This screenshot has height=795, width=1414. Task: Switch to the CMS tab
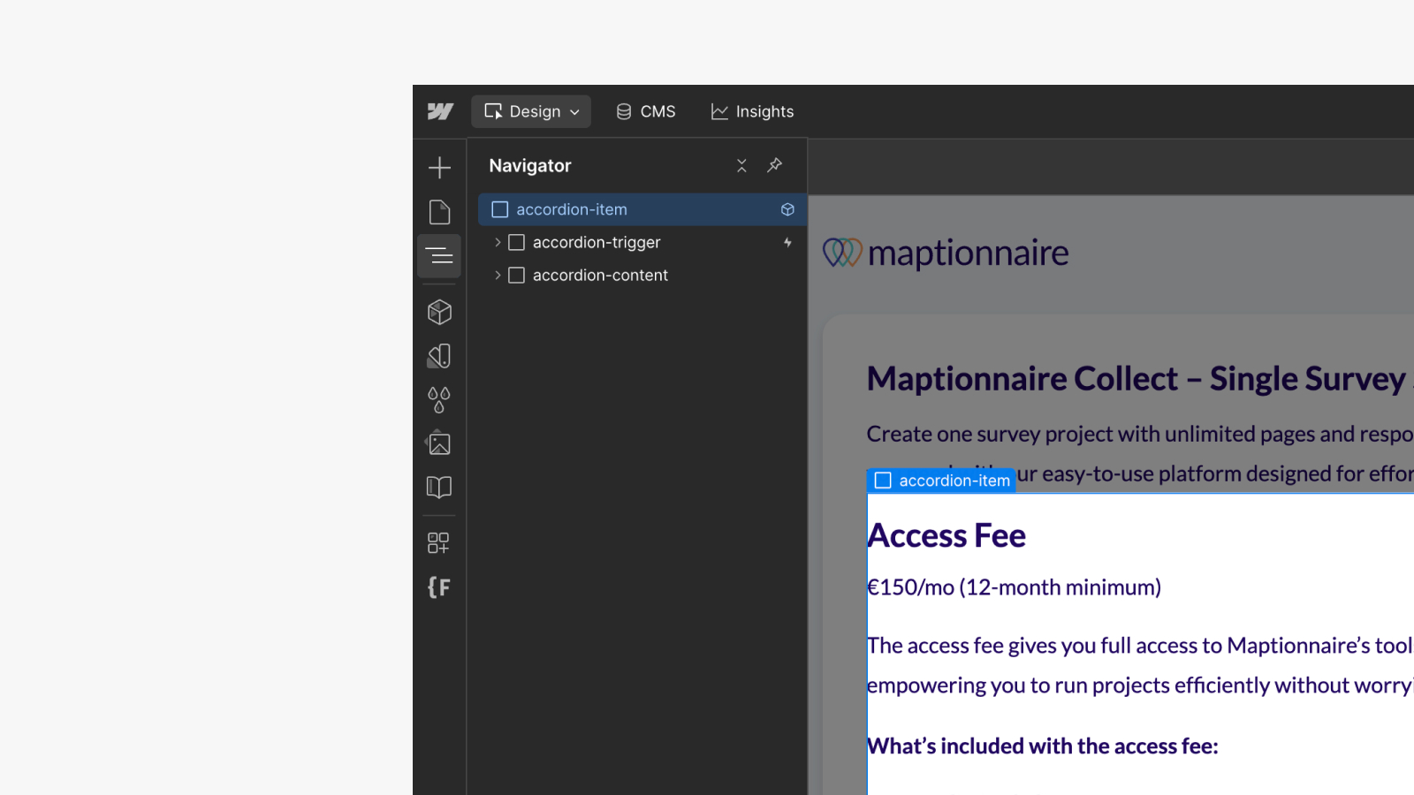point(645,111)
